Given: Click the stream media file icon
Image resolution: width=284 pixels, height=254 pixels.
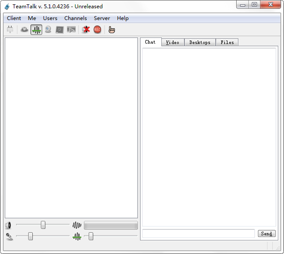Looking at the screenshot, I should 71,29.
